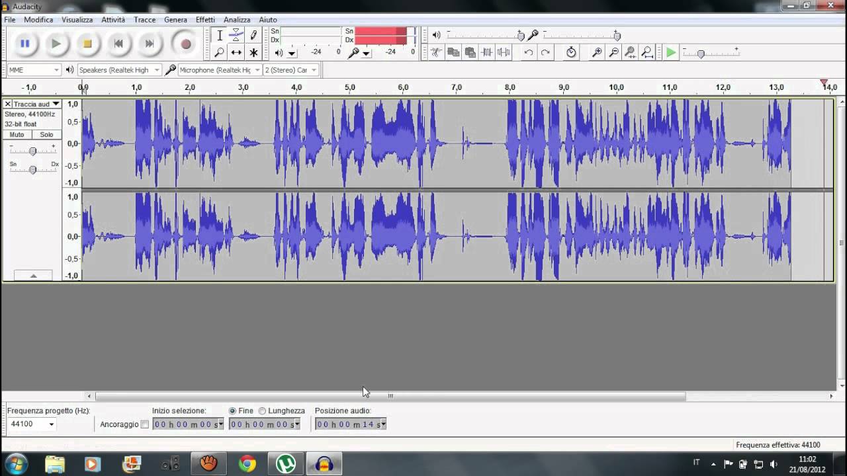Redo the last undone action
This screenshot has width=847, height=476.
(545, 52)
